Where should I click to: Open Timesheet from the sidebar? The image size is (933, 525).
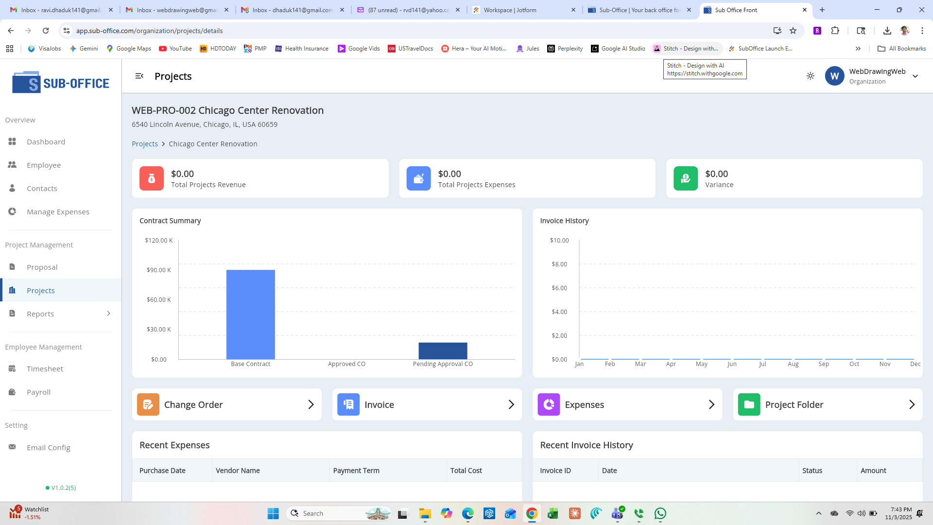click(x=45, y=368)
